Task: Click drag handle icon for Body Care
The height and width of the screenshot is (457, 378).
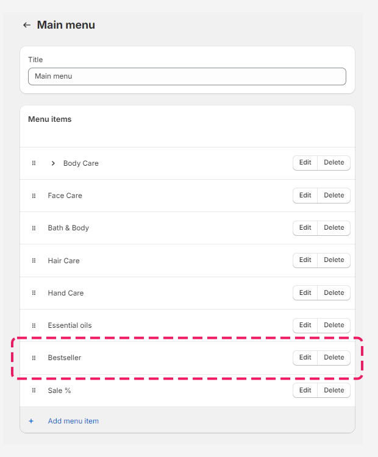Action: point(34,163)
